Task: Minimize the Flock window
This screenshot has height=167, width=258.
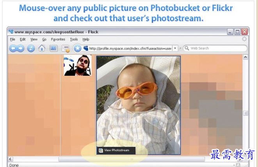Action: (x=230, y=32)
